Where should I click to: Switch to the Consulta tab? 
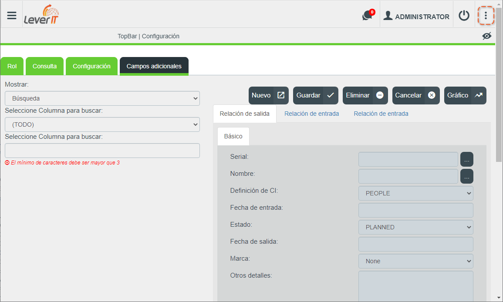44,67
